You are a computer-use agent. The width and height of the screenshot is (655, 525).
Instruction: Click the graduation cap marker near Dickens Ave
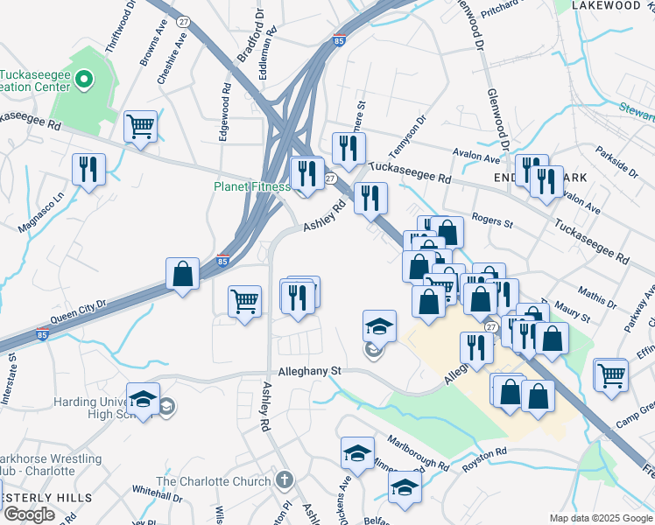(357, 457)
